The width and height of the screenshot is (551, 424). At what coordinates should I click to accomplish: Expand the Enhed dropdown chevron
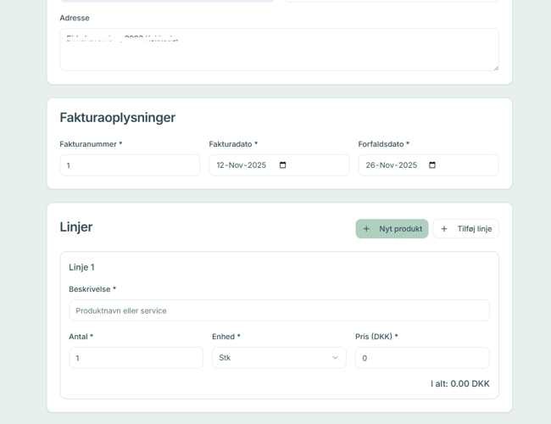click(334, 358)
